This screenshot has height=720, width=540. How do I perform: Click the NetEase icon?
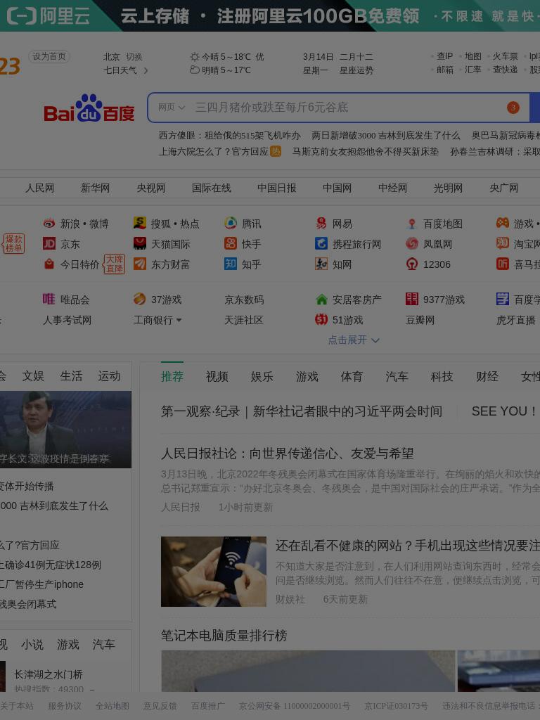coord(321,223)
